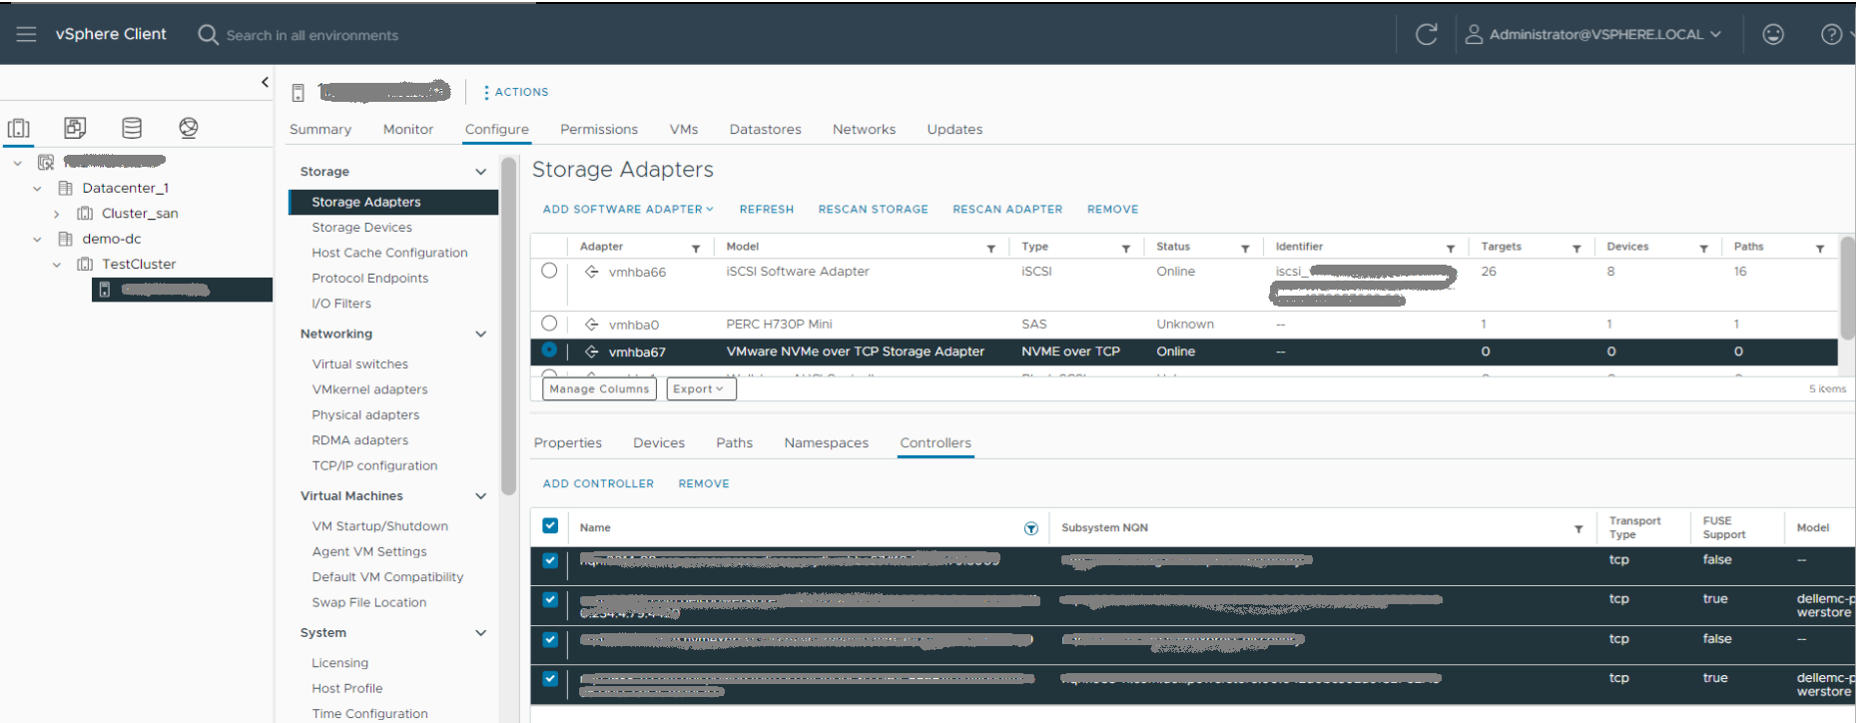Image resolution: width=1856 pixels, height=723 pixels.
Task: Select the vmhba66 adapter radio button
Action: [x=549, y=271]
